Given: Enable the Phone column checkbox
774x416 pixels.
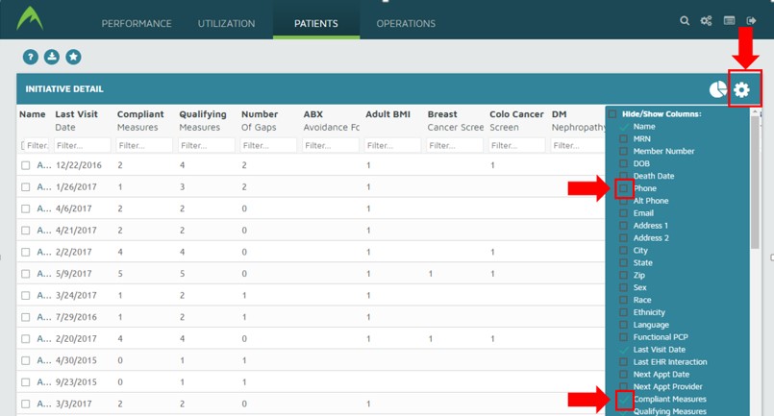Looking at the screenshot, I should tap(624, 188).
